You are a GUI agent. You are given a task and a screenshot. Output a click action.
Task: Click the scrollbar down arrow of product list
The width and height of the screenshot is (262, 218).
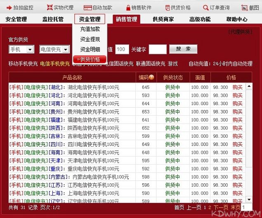pyautogui.click(x=249, y=200)
